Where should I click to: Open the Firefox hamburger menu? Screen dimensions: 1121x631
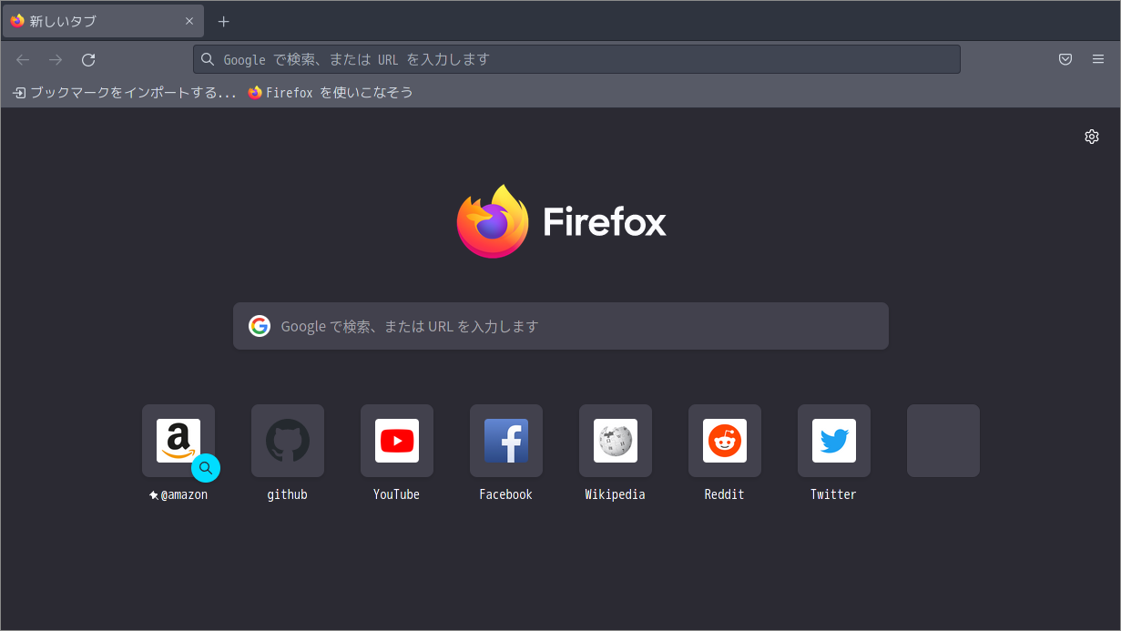click(x=1098, y=59)
